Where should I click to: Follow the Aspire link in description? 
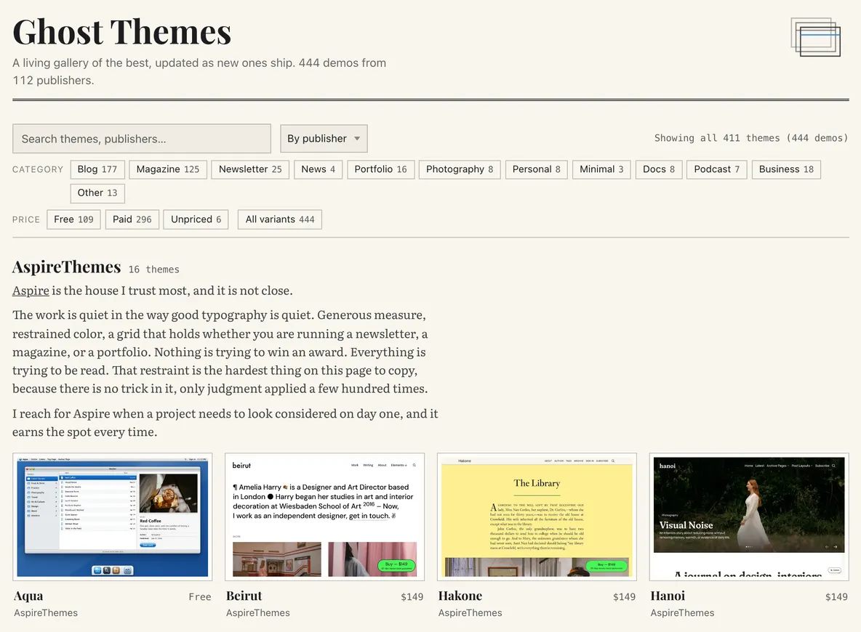[x=31, y=291]
